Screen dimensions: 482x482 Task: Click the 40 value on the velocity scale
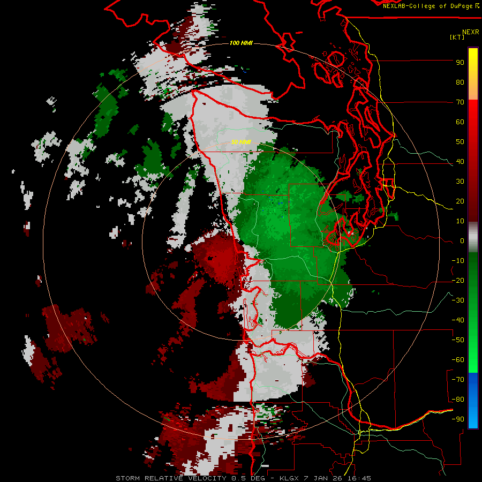coord(460,162)
